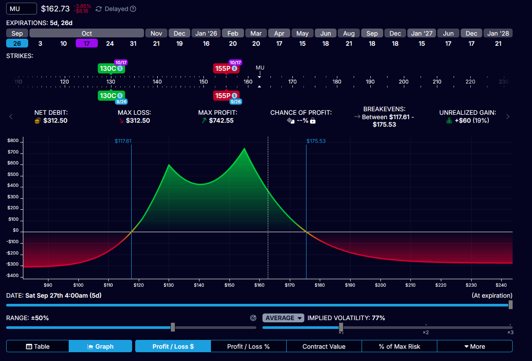Click the coins icon beside Net Debit
The height and width of the screenshot is (361, 532).
coord(37,120)
